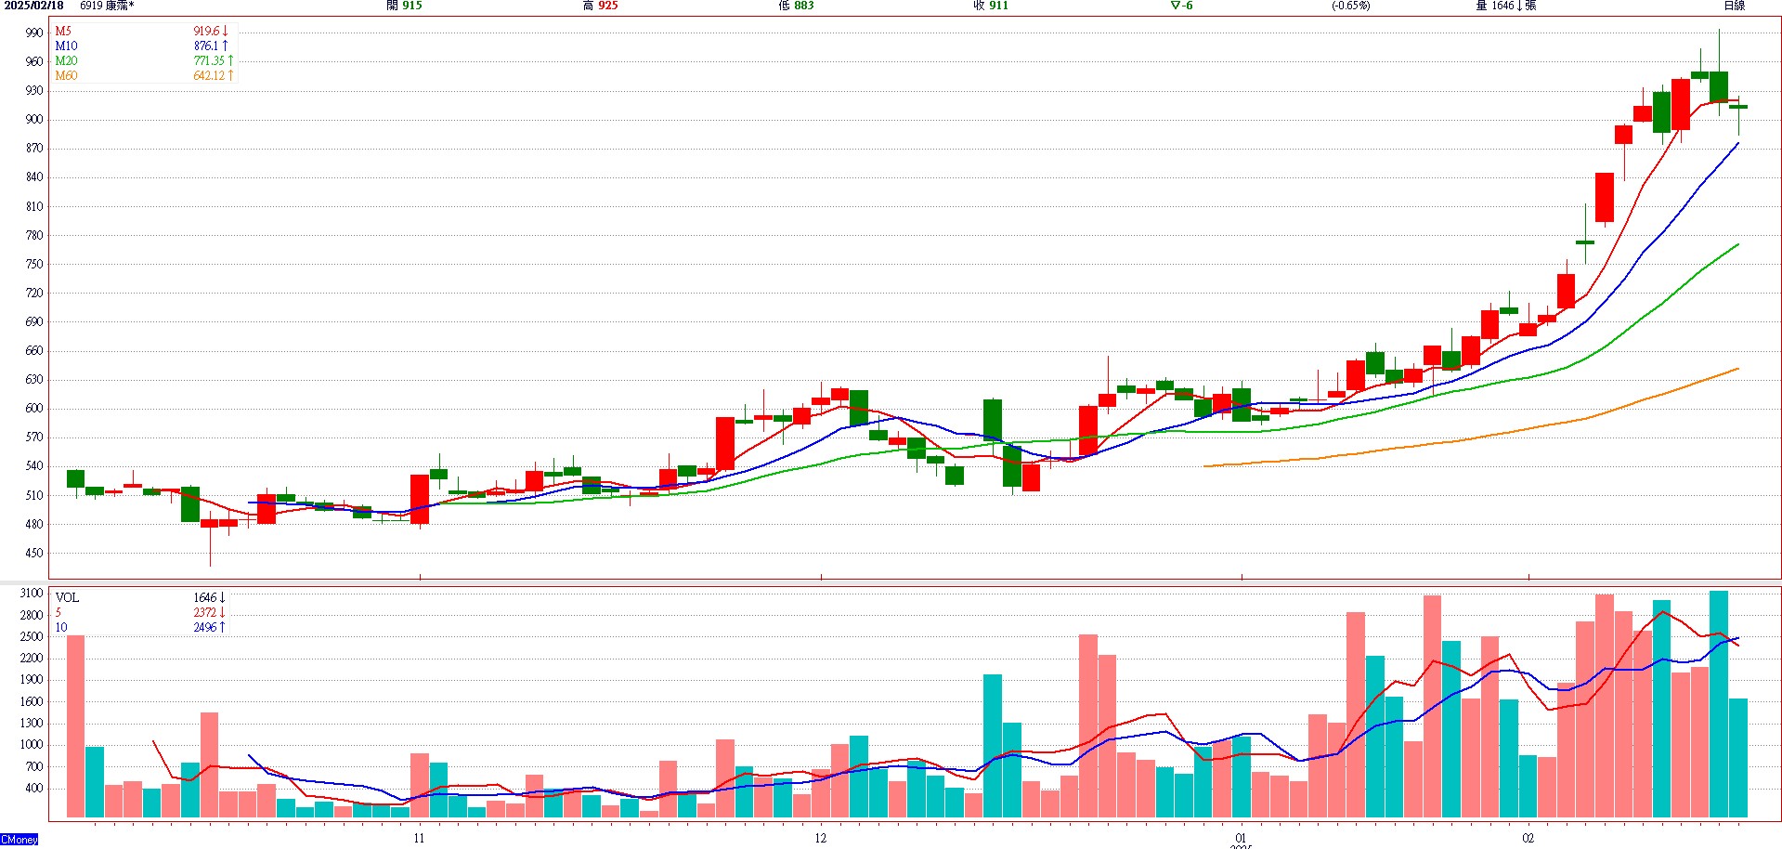1782x849 pixels.
Task: Click volume axis label 400
Action: (x=34, y=789)
